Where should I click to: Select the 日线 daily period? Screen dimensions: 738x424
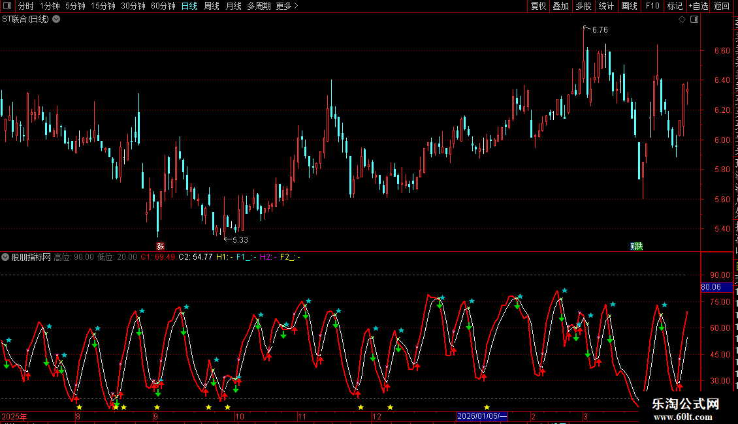tap(189, 6)
